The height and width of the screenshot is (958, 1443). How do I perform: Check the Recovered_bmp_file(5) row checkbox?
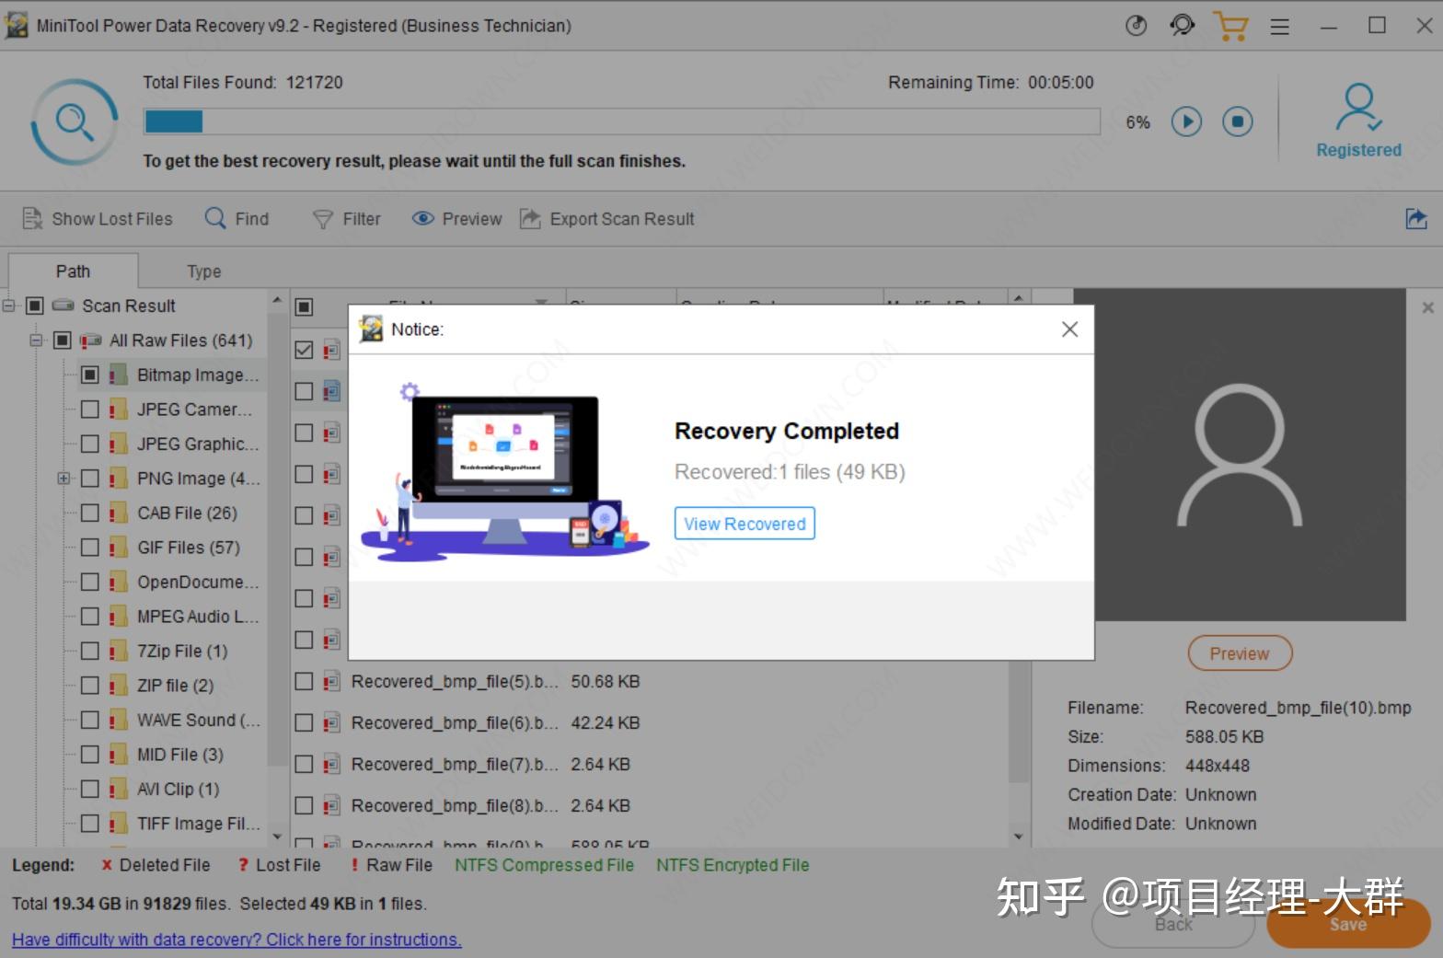click(304, 682)
